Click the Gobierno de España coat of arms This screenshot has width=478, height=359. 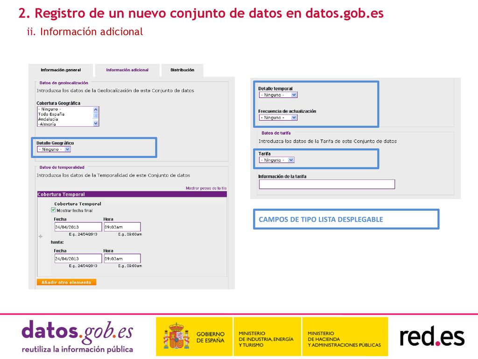[176, 336]
